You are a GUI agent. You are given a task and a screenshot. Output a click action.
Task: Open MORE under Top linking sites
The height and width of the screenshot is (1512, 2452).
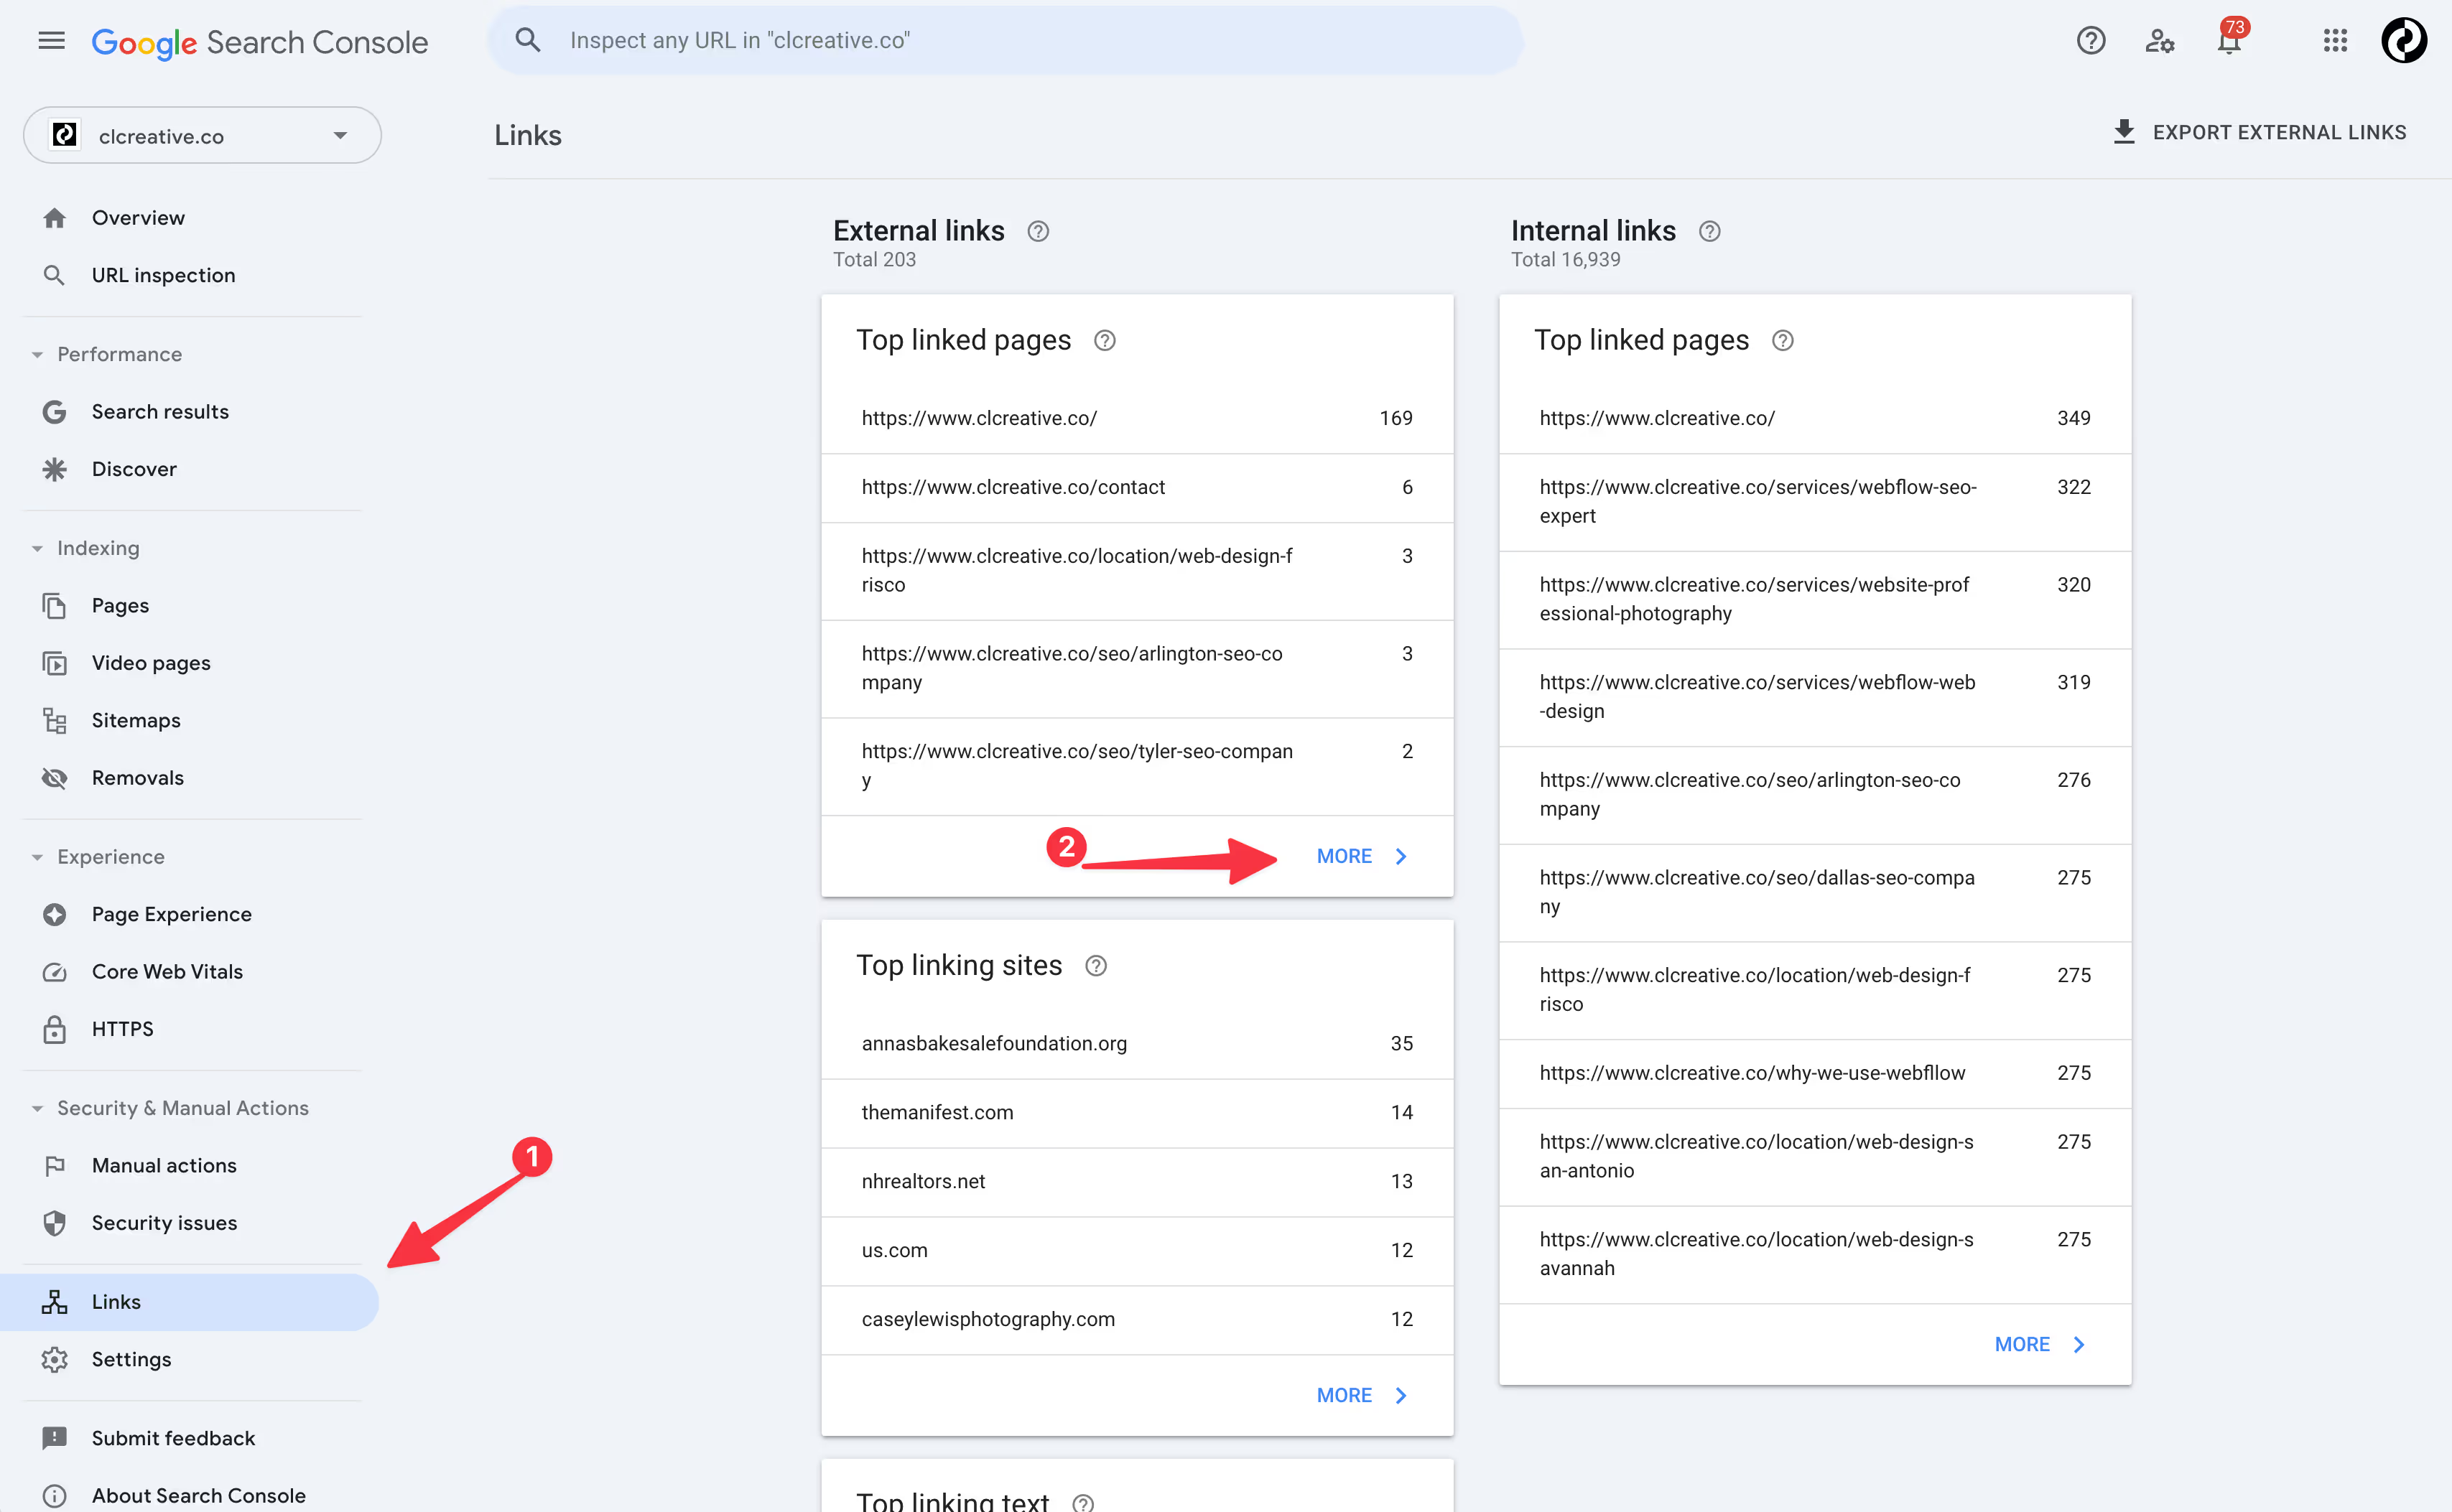point(1362,1395)
